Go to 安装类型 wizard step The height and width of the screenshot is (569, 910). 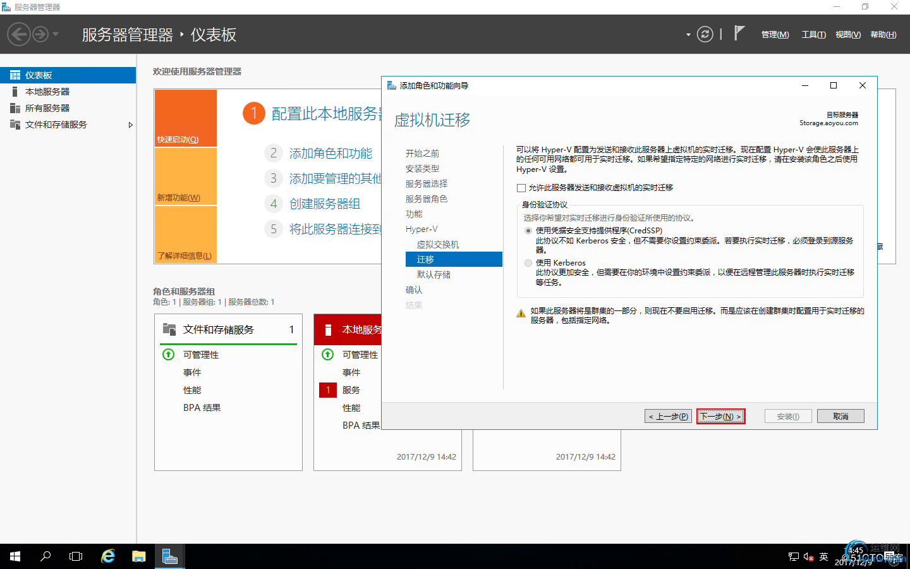422,169
